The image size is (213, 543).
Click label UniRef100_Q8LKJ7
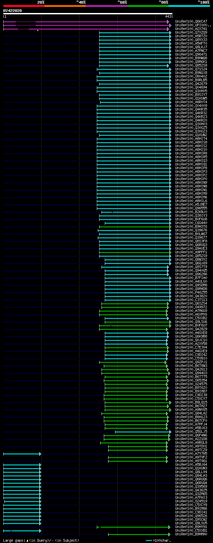pos(191,47)
